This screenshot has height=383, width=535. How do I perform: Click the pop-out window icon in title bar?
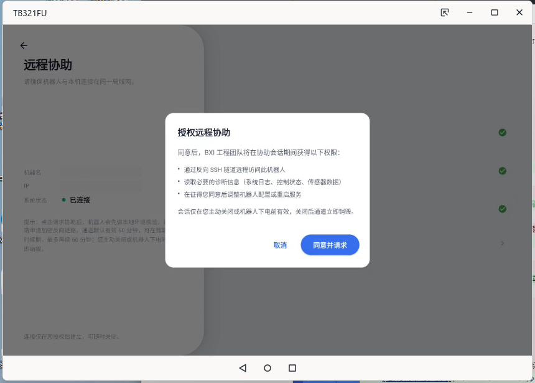coord(445,12)
